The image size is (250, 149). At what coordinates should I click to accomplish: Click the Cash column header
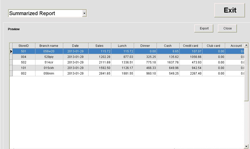coord(168,46)
